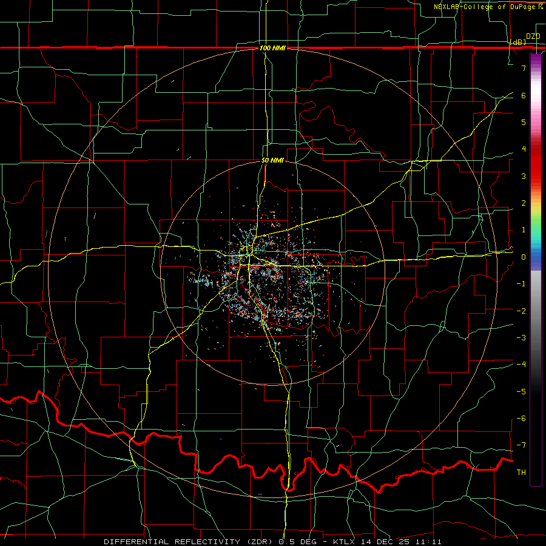Click the 3 value on the color scale

(x=524, y=176)
